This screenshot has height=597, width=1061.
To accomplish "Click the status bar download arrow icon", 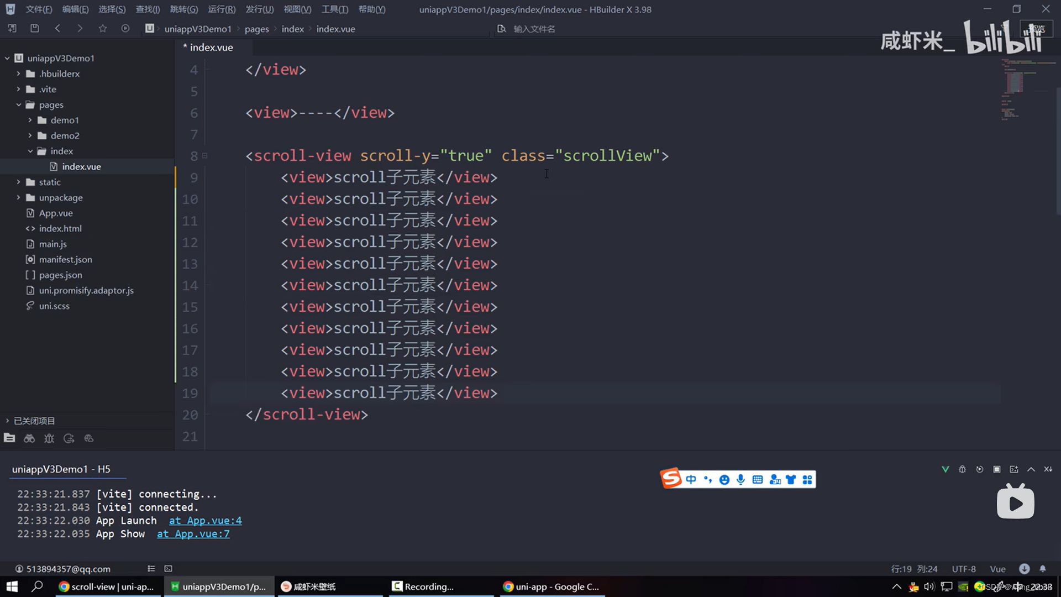I will click(1025, 568).
